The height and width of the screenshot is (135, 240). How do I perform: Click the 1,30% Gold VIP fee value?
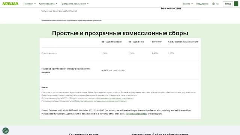171,53
